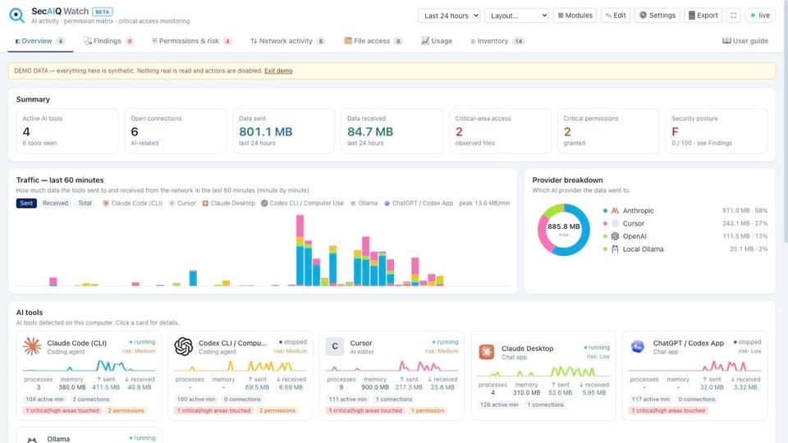Open the File access tab

373,41
